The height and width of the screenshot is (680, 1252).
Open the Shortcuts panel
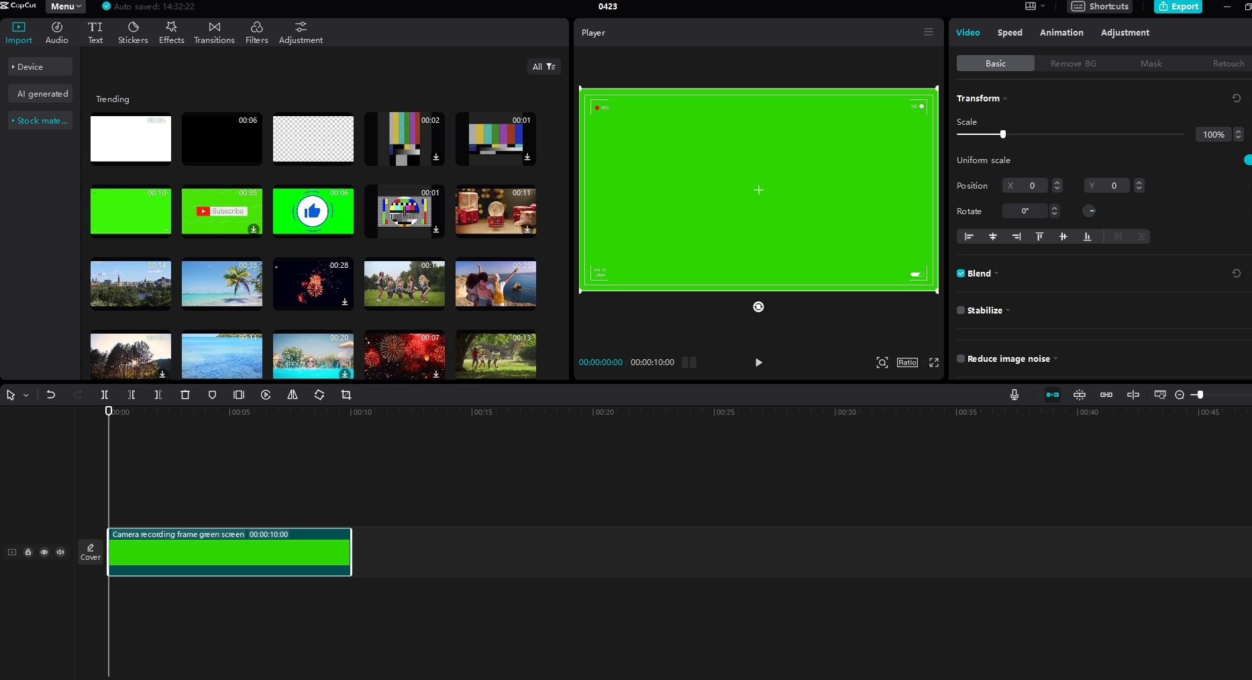pos(1100,6)
